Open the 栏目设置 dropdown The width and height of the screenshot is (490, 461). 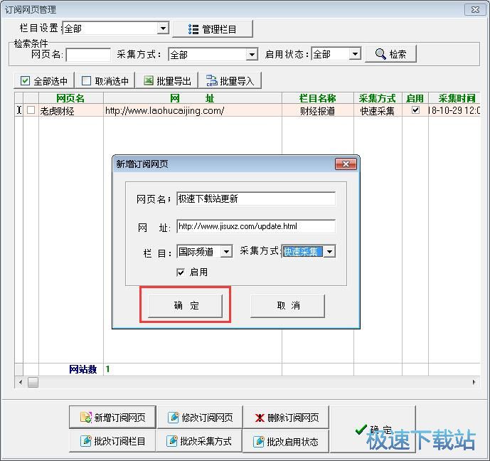coord(163,28)
